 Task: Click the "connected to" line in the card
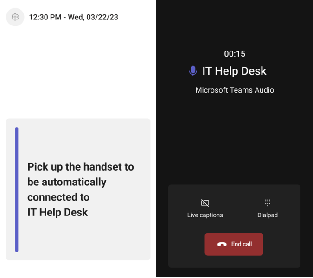(x=58, y=197)
